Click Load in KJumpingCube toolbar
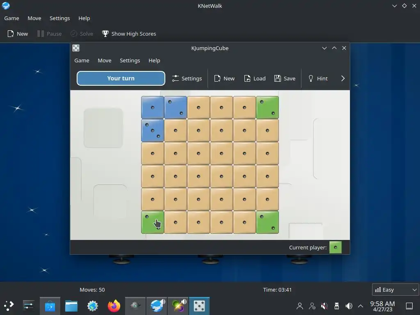 click(255, 78)
